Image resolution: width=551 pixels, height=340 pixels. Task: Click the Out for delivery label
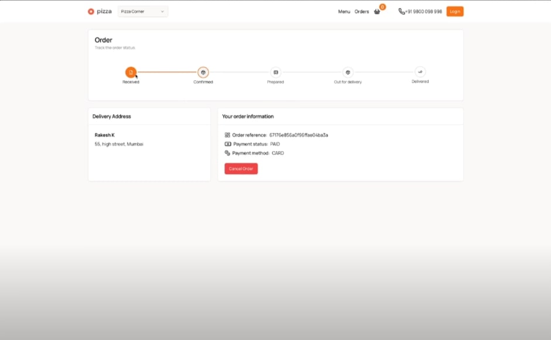pos(348,82)
